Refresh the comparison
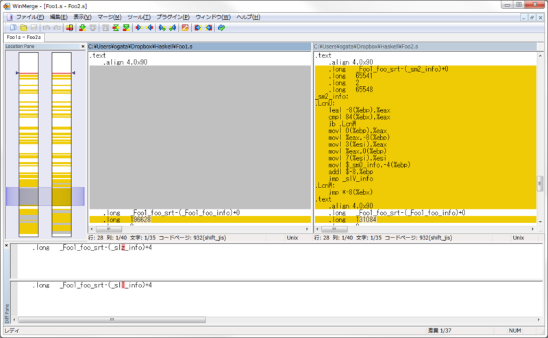This screenshot has height=338, width=548. [x=221, y=27]
